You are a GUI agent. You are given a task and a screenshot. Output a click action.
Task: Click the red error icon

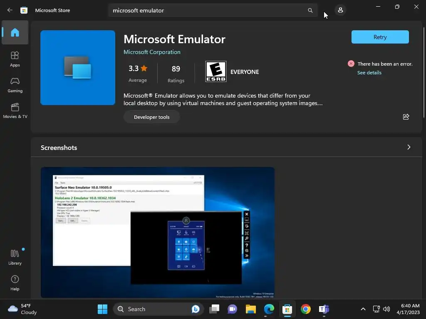point(351,64)
